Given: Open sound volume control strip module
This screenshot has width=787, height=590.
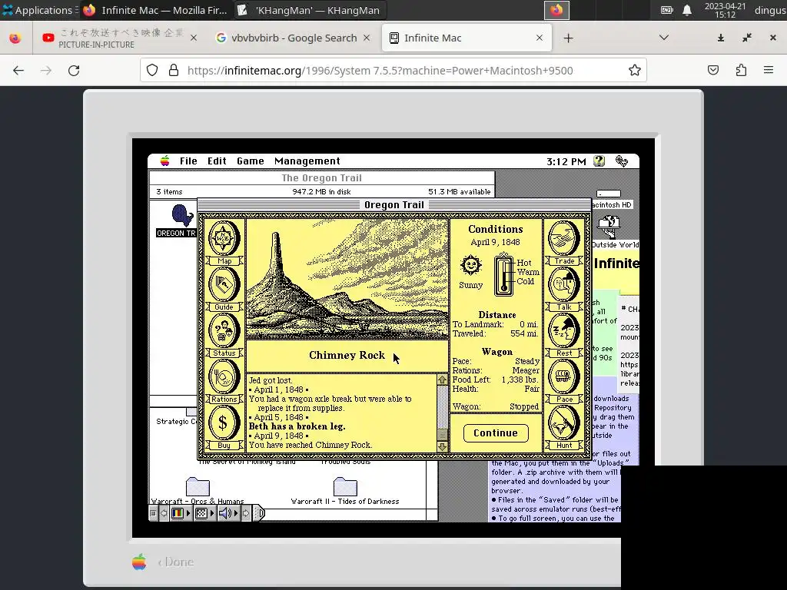Looking at the screenshot, I should [228, 513].
